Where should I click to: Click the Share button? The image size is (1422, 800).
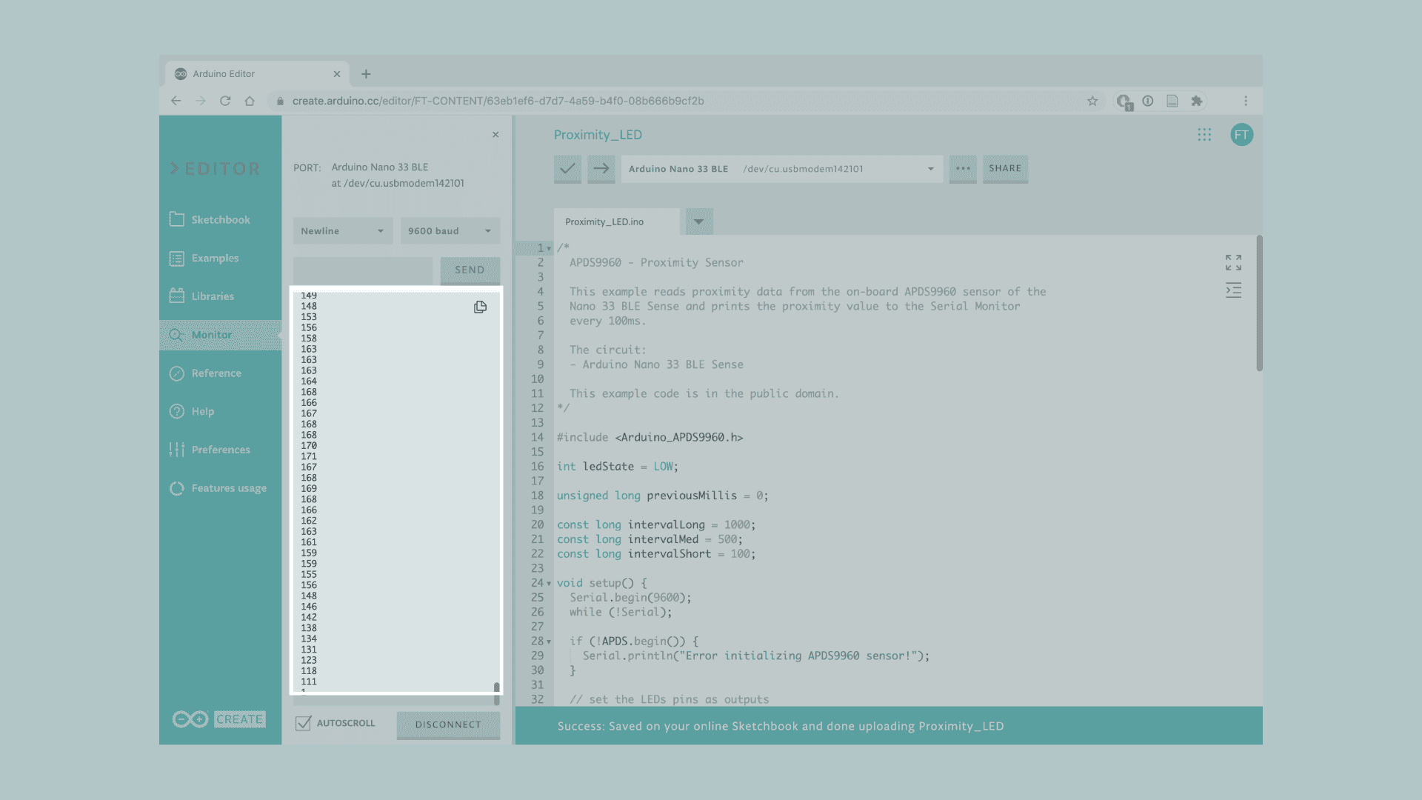(x=1005, y=169)
